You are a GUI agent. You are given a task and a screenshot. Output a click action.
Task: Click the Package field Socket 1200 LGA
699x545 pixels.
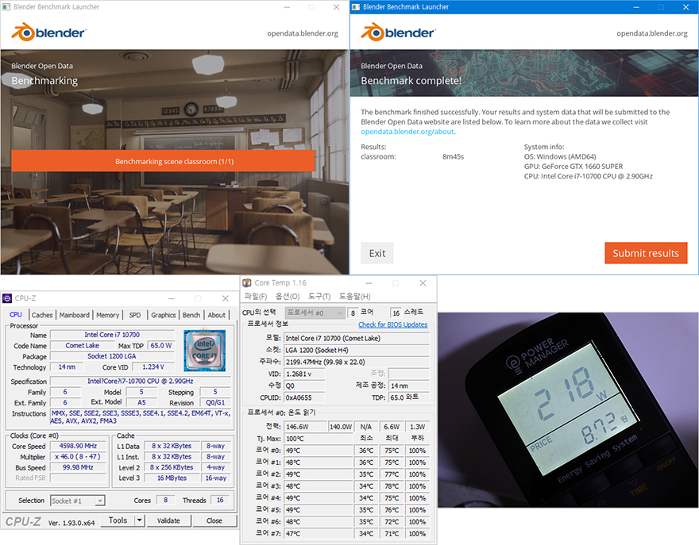coord(112,356)
